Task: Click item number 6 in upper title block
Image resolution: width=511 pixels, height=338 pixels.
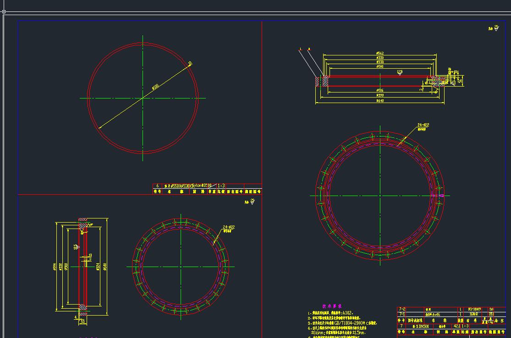Action: [x=157, y=186]
